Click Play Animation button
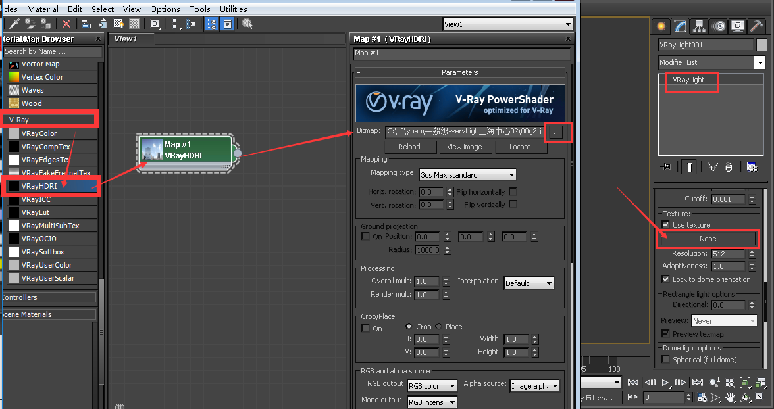 click(x=665, y=382)
